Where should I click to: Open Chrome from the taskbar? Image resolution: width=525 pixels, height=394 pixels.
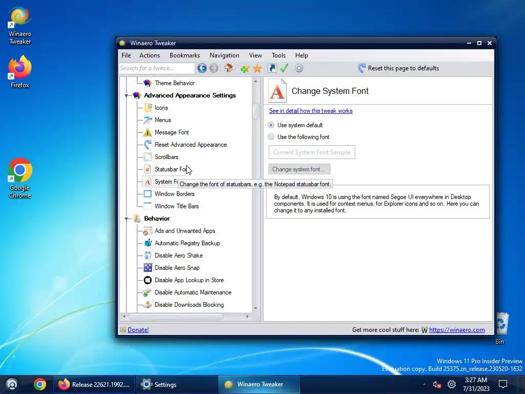pos(40,384)
